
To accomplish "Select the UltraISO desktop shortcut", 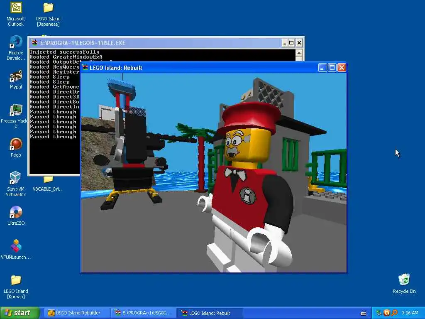I will click(x=16, y=216).
